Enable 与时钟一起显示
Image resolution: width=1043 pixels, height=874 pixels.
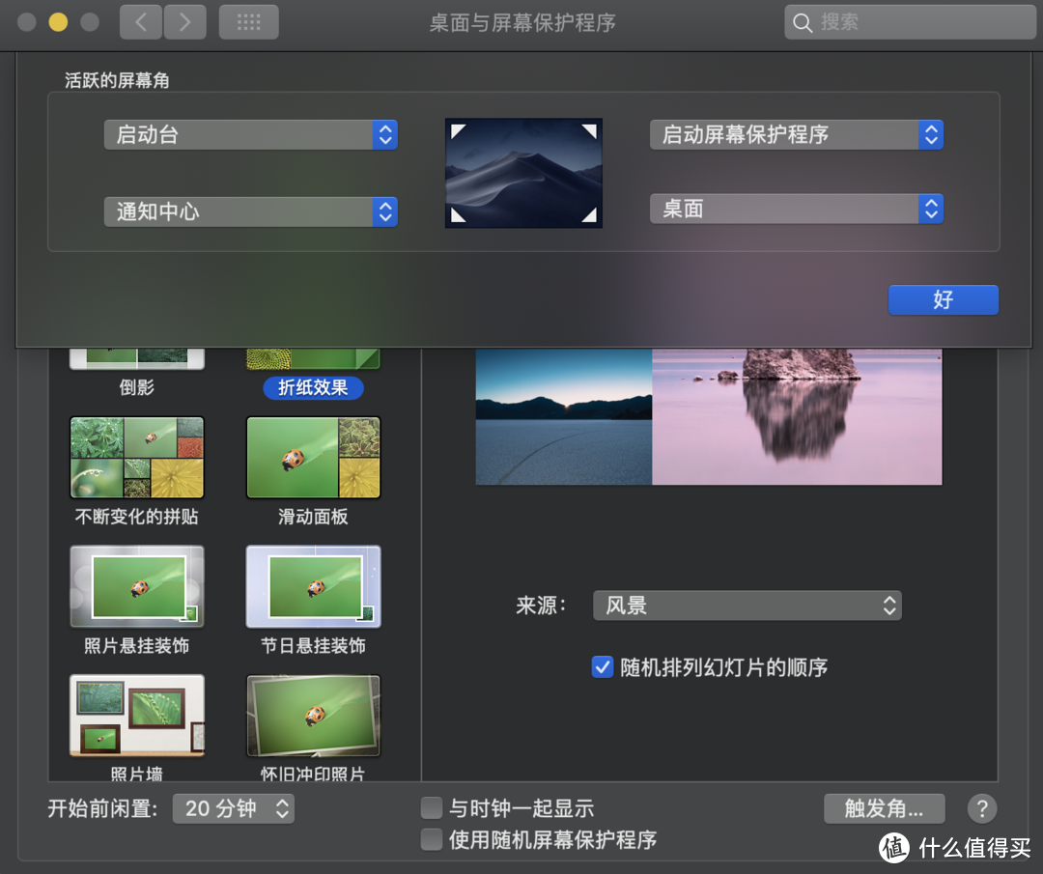click(431, 807)
